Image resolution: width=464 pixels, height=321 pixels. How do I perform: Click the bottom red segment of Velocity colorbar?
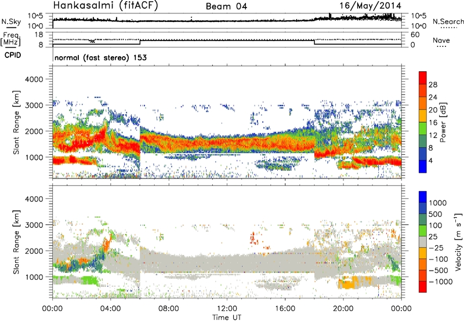click(x=423, y=287)
